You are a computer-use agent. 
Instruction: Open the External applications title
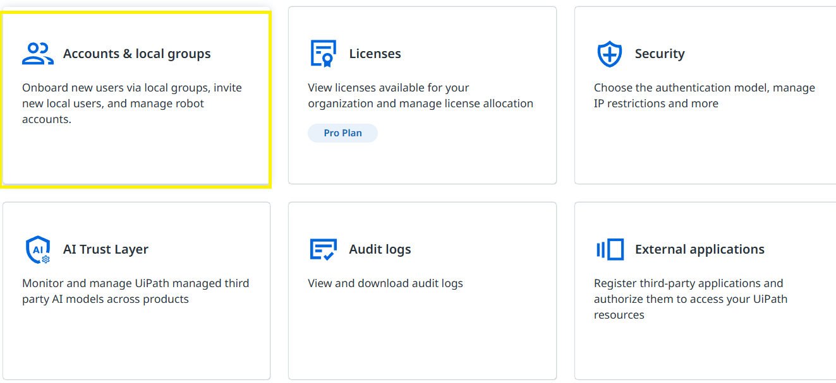tap(700, 249)
